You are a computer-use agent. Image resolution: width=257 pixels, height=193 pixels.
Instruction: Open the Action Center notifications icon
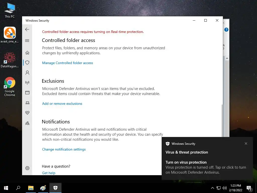[249, 188]
